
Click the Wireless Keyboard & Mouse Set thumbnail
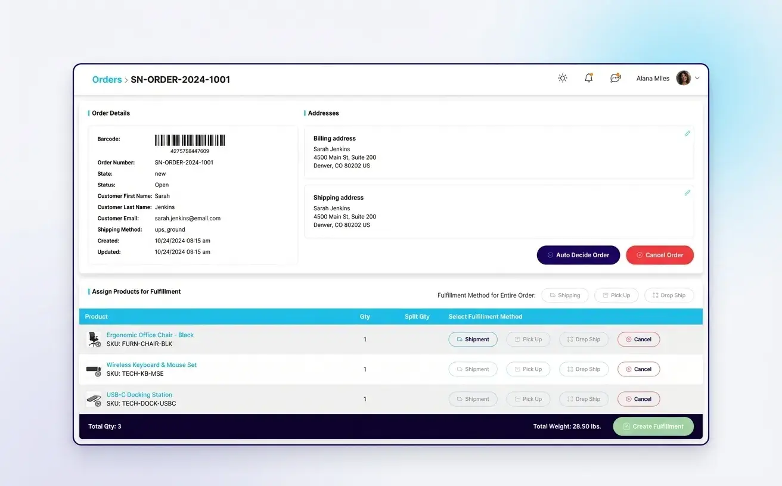tap(94, 369)
